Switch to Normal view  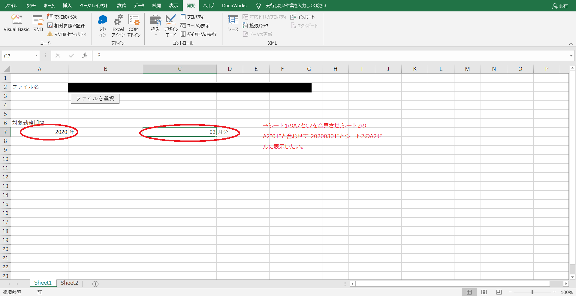tap(469, 292)
